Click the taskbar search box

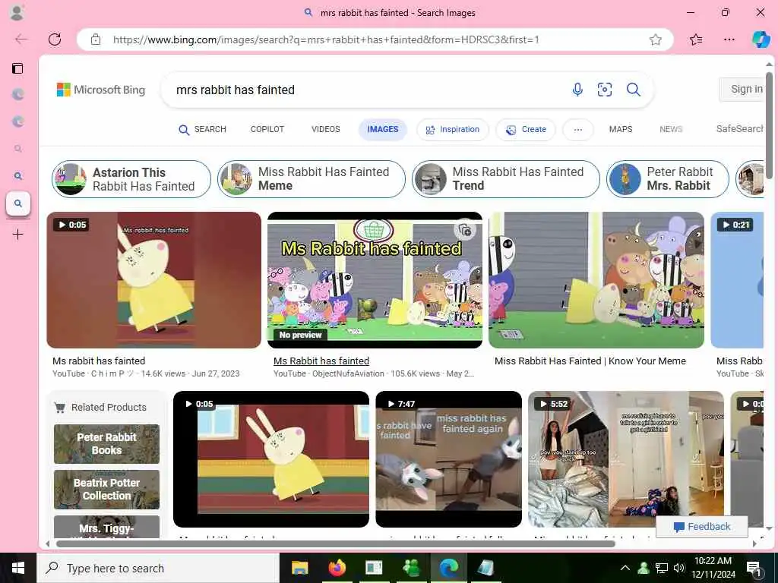tap(158, 568)
